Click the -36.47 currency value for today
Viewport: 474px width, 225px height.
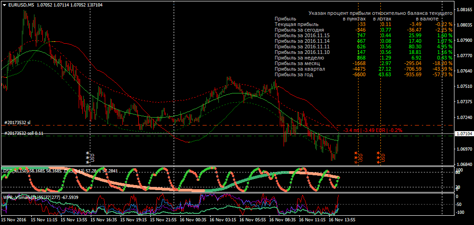[414, 30]
